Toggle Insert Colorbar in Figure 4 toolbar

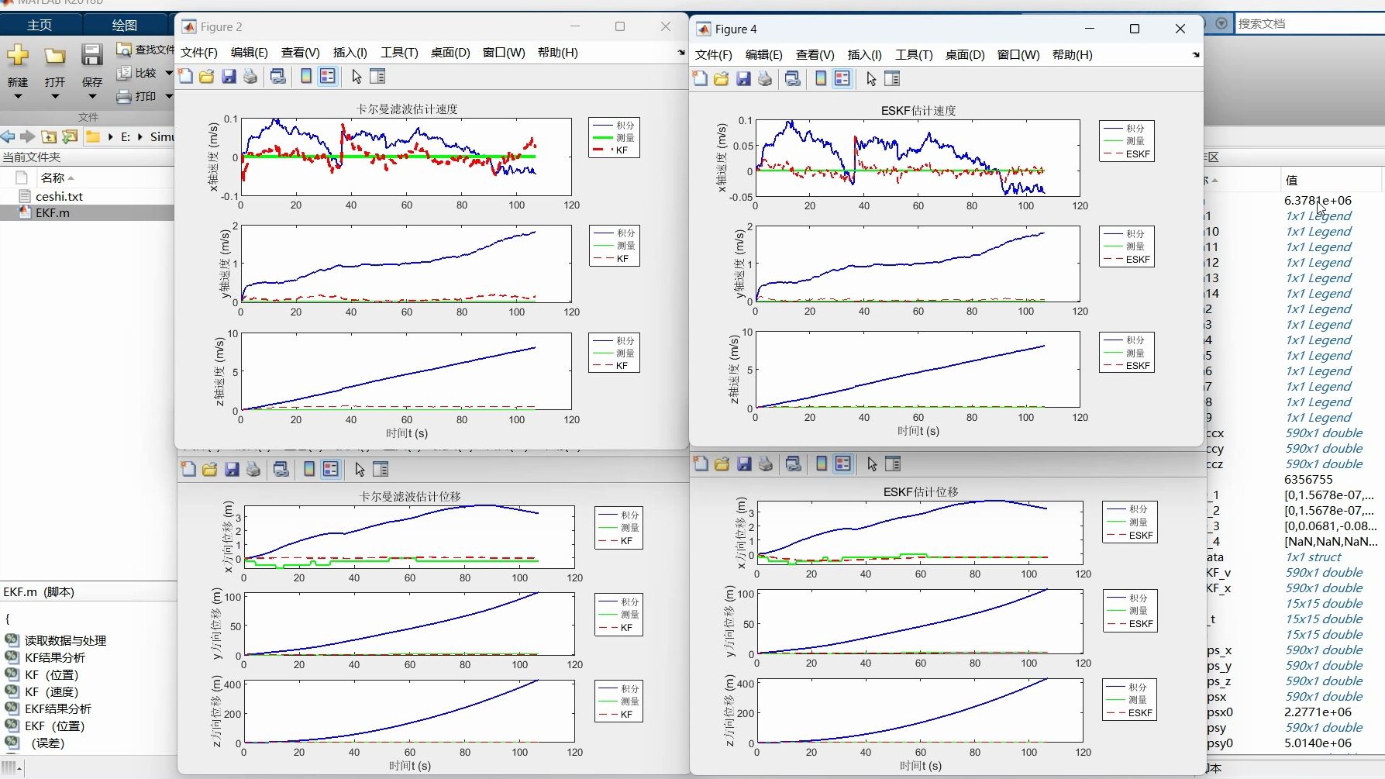pyautogui.click(x=821, y=78)
